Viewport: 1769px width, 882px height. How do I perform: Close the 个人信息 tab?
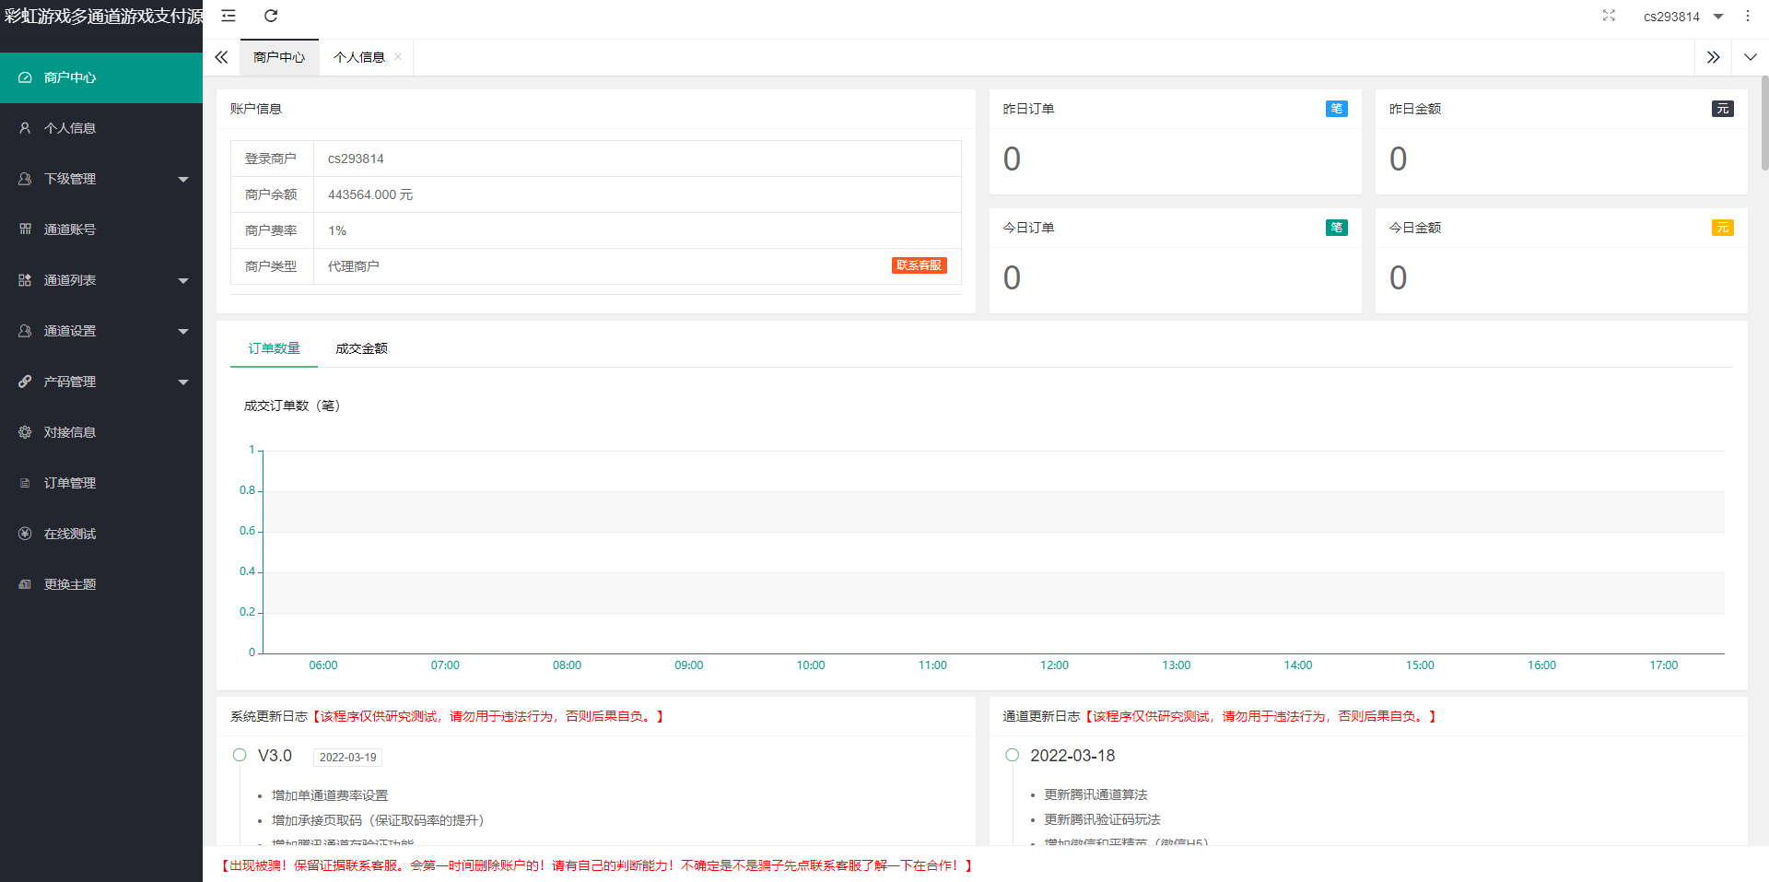click(x=398, y=57)
